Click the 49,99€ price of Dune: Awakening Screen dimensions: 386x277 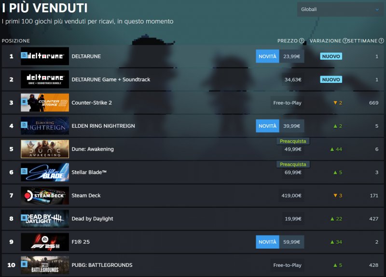tap(293, 149)
